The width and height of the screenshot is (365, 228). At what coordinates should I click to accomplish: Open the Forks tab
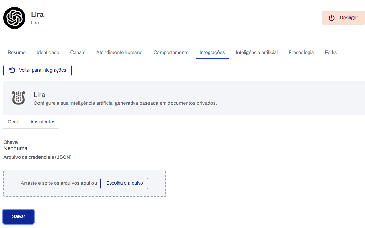click(331, 52)
